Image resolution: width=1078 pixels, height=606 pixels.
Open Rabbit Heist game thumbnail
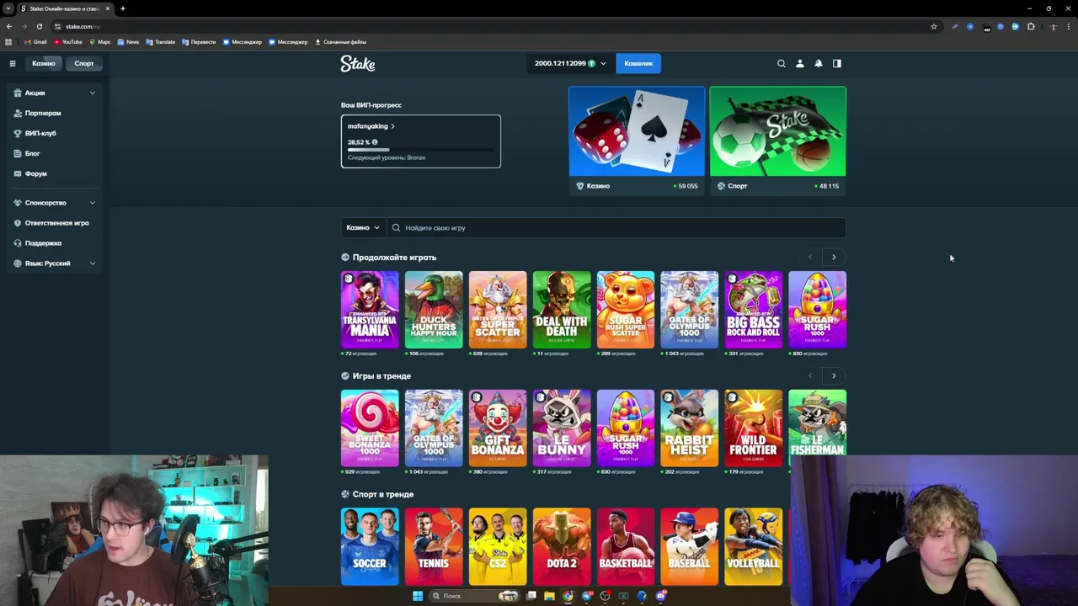click(690, 428)
